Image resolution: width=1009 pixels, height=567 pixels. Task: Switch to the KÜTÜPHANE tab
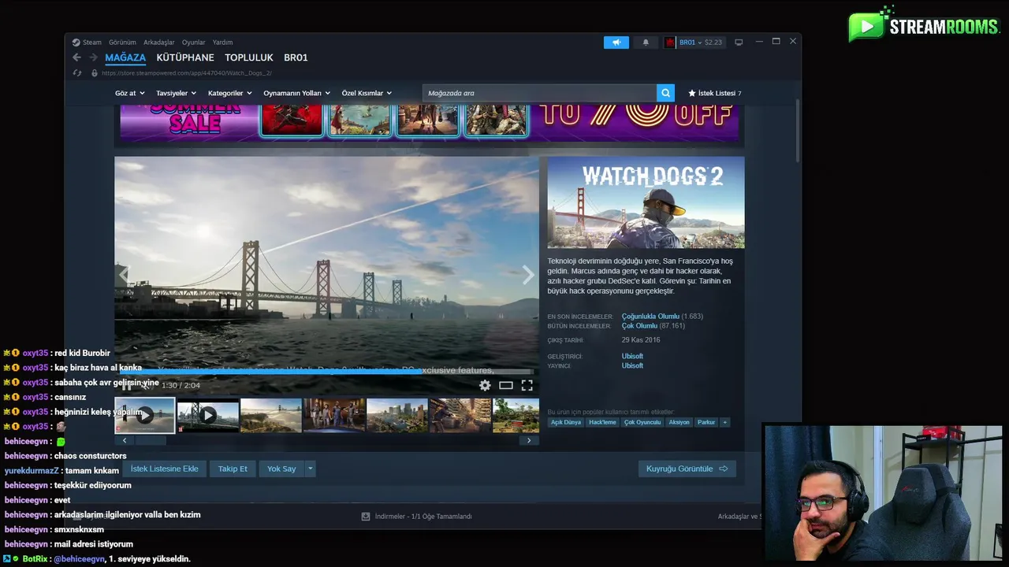[x=185, y=57]
